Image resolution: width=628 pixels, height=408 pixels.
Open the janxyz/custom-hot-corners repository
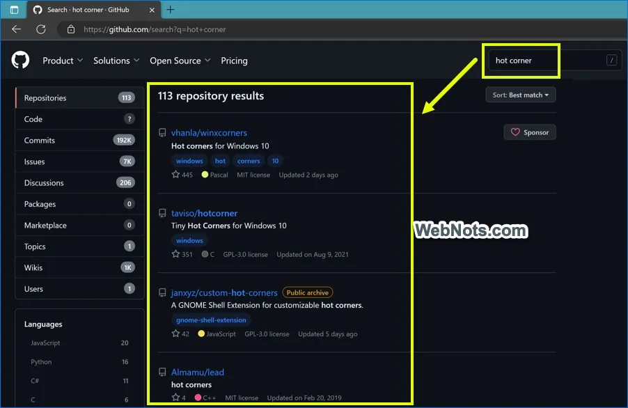tap(224, 292)
